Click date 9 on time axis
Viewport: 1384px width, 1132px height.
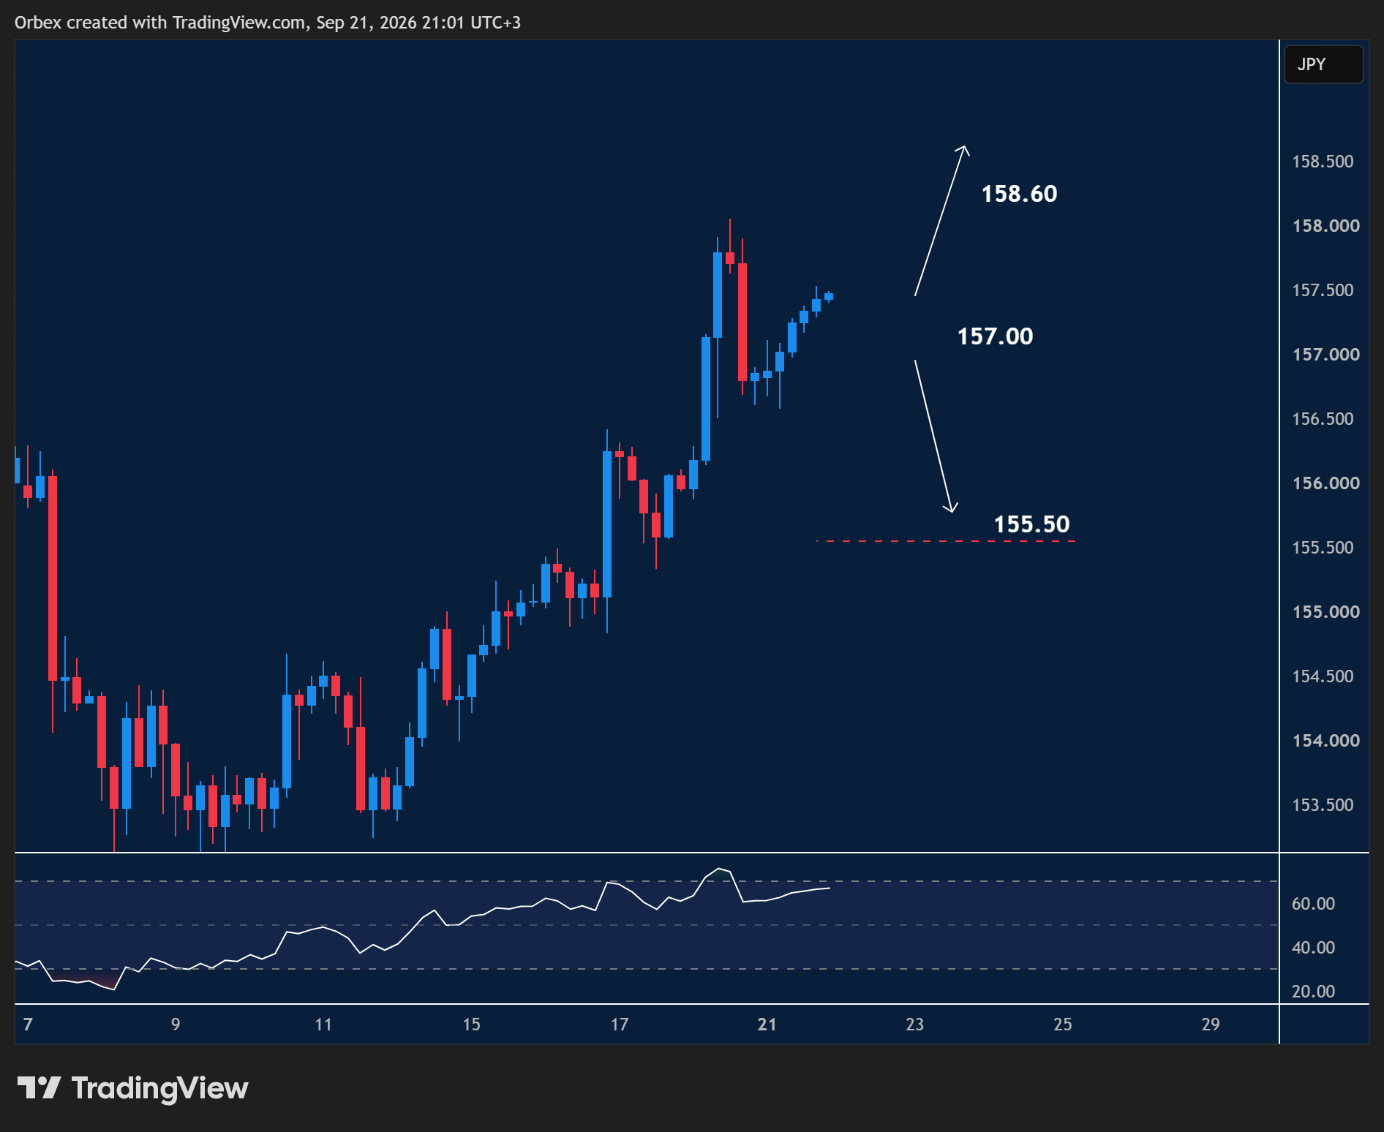point(176,1025)
